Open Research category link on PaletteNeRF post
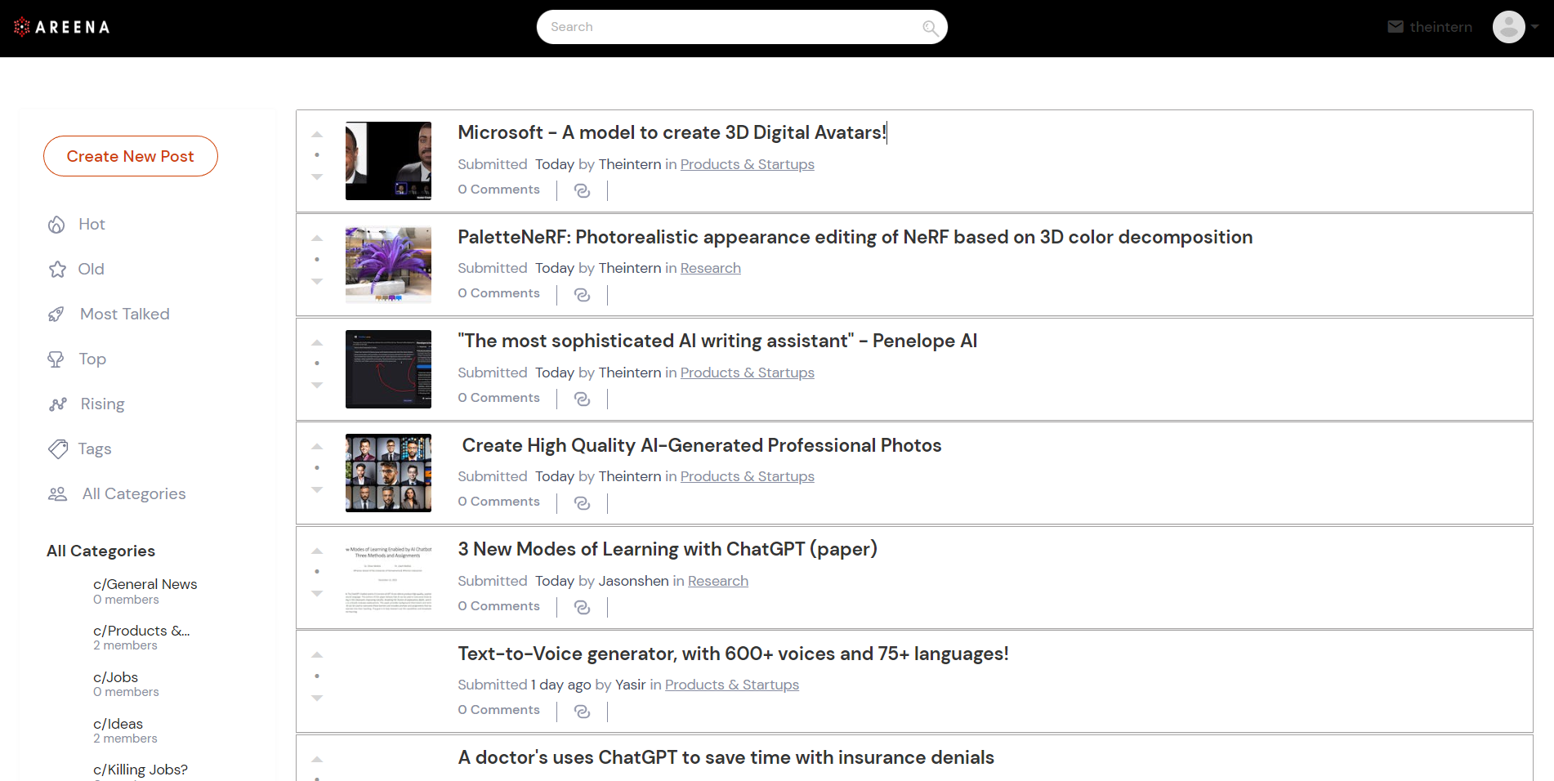This screenshot has width=1554, height=781. pyautogui.click(x=710, y=268)
